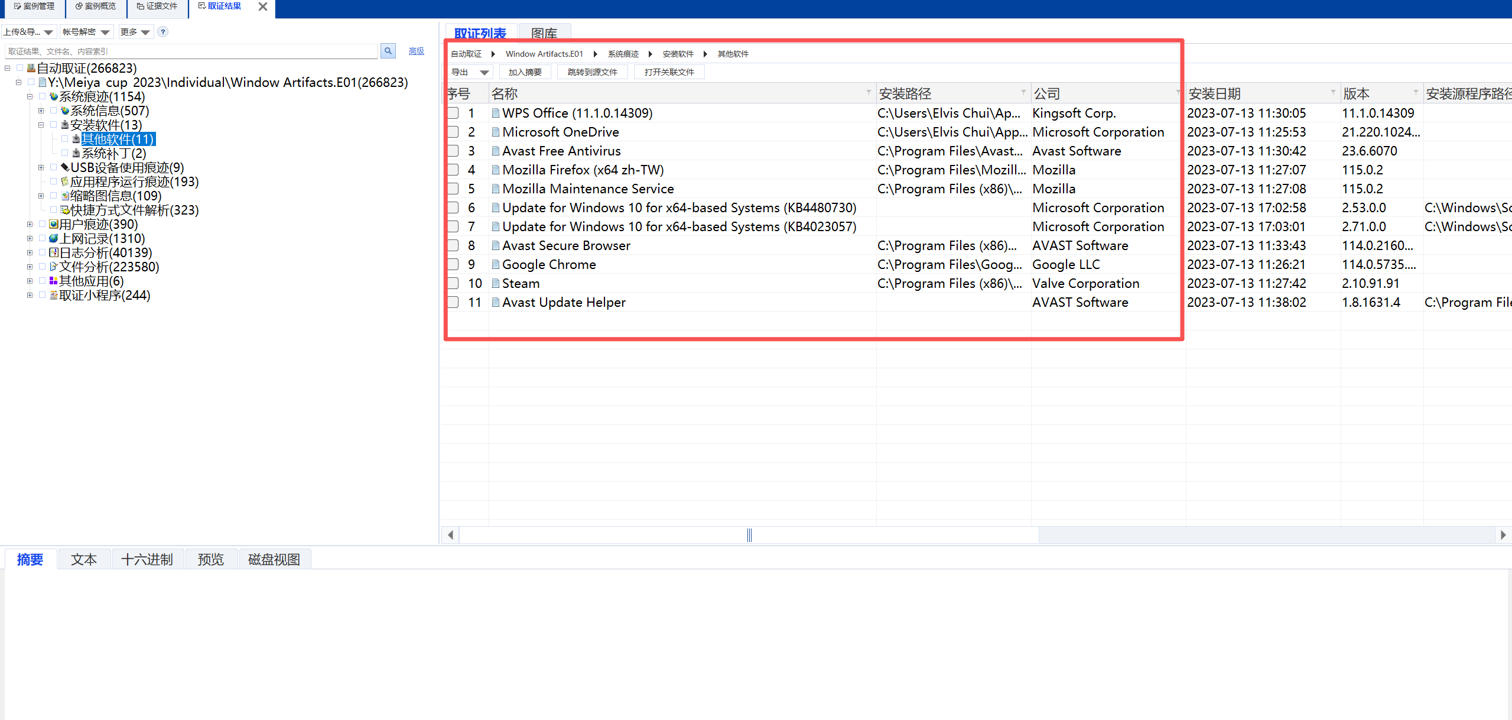This screenshot has width=1512, height=720.
Task: Expand the 用户痕迹(390) tree node
Action: pos(30,225)
